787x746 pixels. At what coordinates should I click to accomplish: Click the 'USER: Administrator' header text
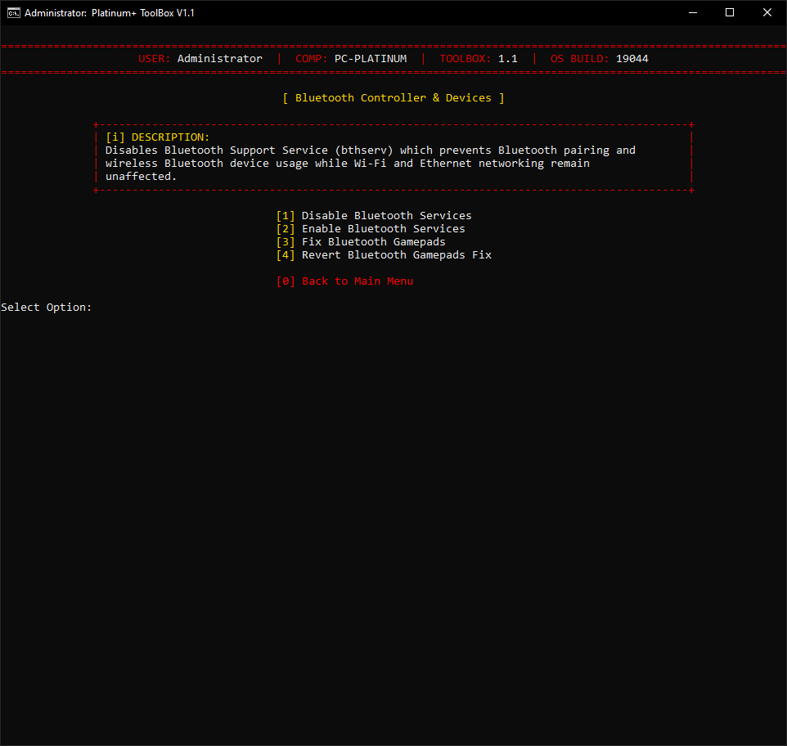pos(200,59)
